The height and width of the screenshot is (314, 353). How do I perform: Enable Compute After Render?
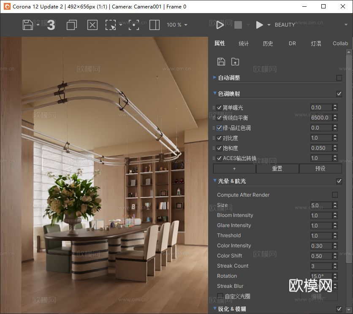tap(336, 195)
